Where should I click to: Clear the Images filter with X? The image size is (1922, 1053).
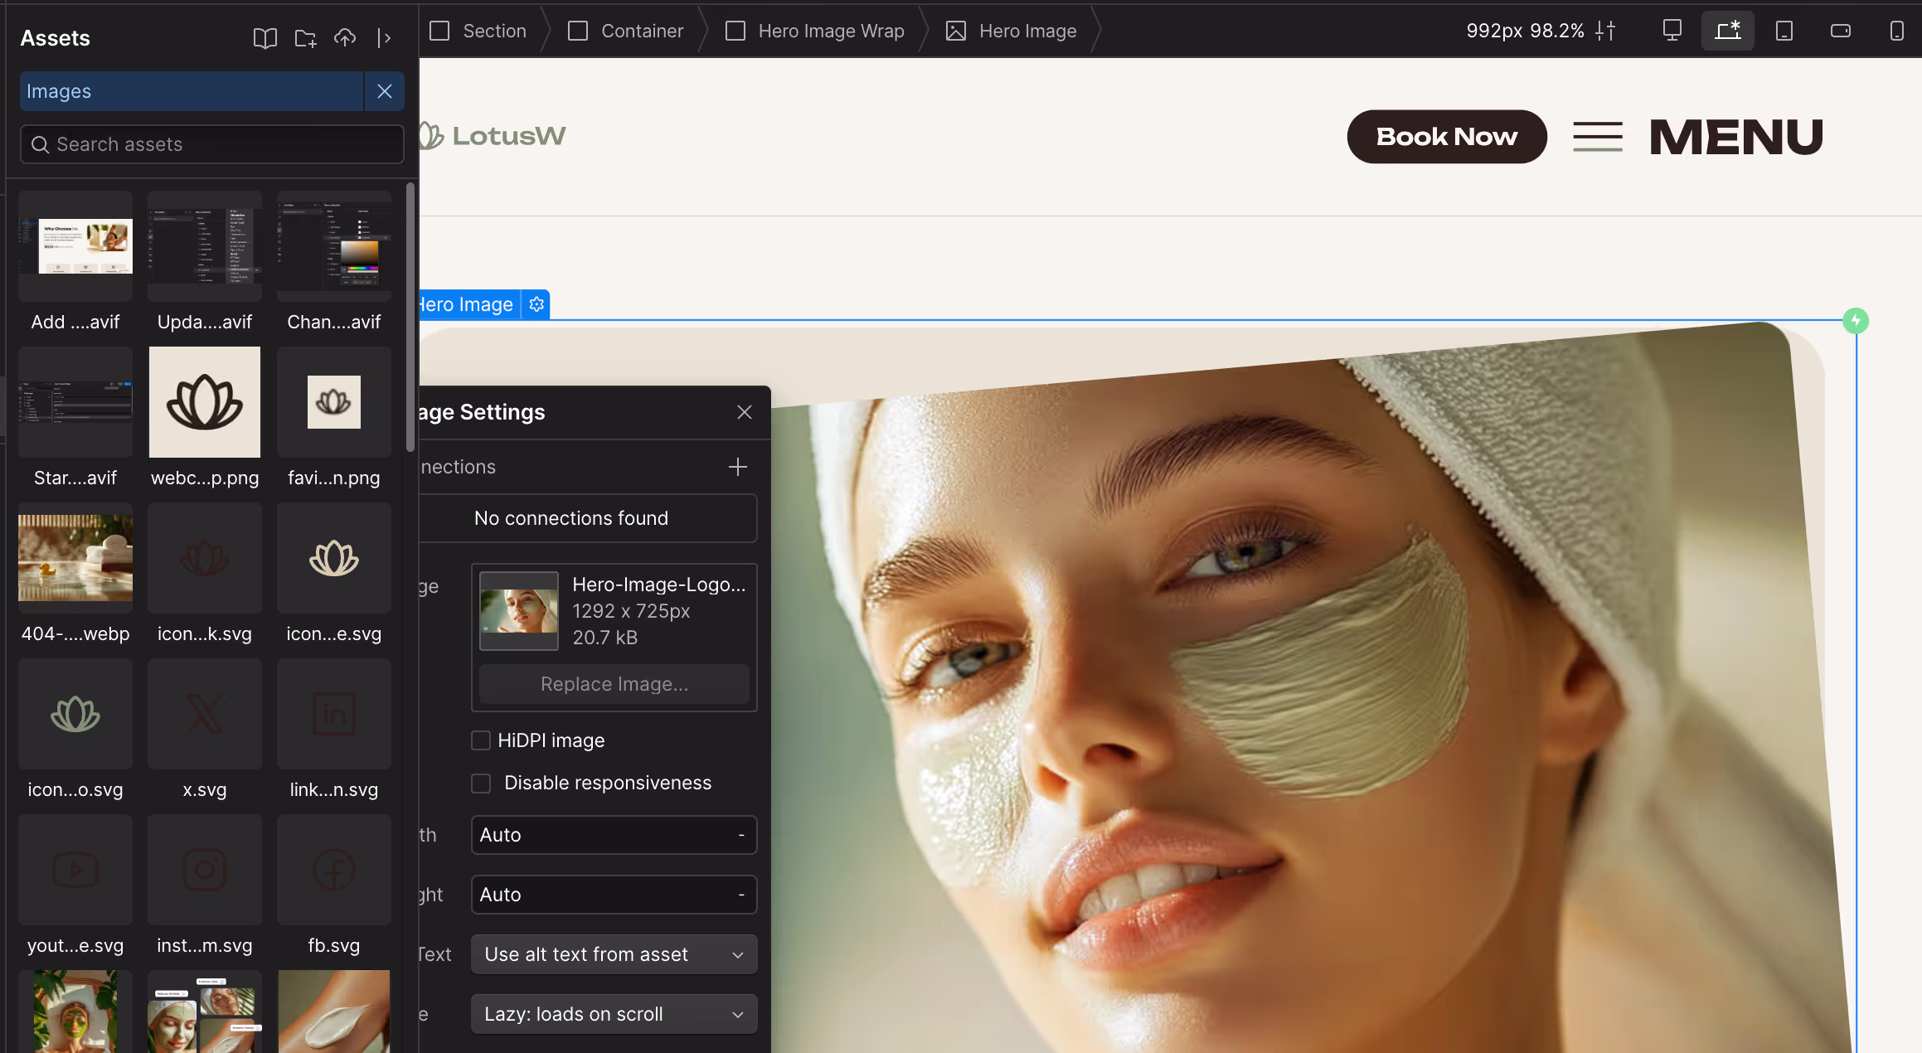[x=384, y=91]
